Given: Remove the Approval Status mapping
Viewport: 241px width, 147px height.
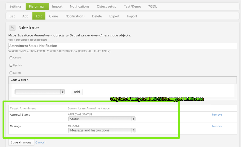Looking at the screenshot, I should click(217, 115).
